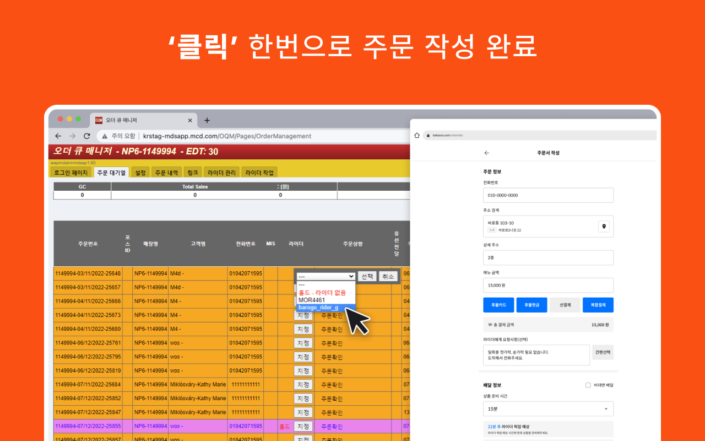Image resolution: width=705 pixels, height=441 pixels.
Task: Click 지정 for order 1149994-07/11/2022-25684
Action: (x=303, y=384)
